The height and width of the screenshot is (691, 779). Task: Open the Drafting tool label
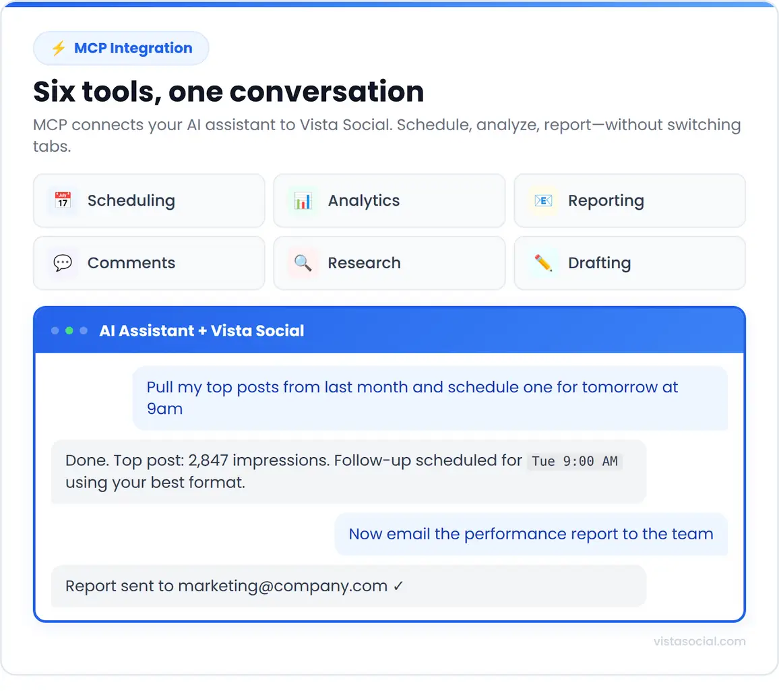coord(599,263)
